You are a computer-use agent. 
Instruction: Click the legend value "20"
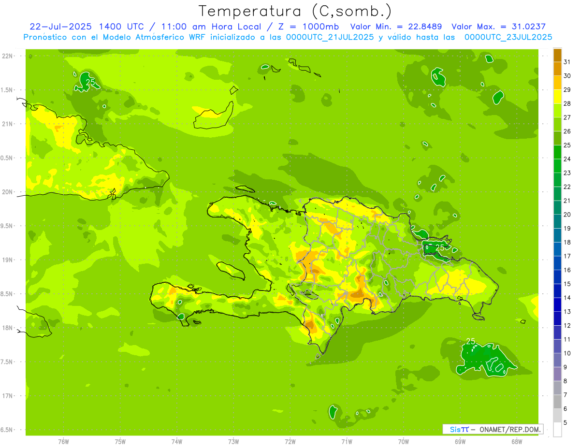[567, 215]
